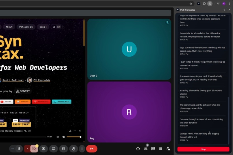Viewport: 233px width, 155px height.
Task: Open the PocketCasts button
Action: click(x=41, y=102)
